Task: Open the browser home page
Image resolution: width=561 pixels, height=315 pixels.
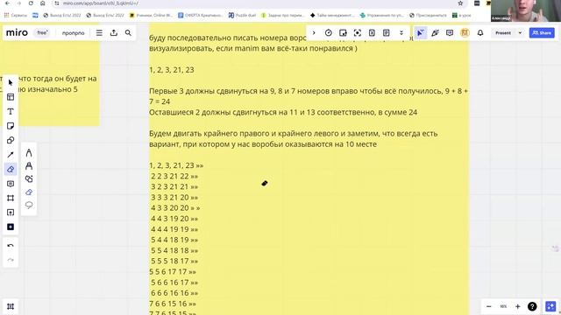Action: click(x=43, y=3)
